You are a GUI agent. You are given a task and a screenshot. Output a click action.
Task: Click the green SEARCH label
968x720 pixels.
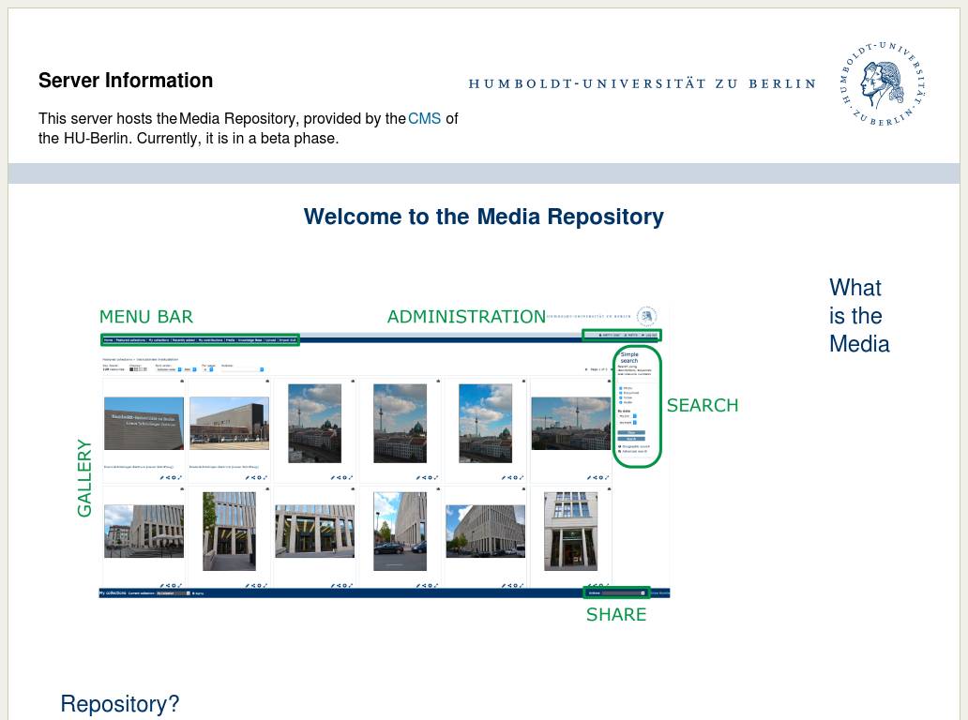tap(702, 405)
